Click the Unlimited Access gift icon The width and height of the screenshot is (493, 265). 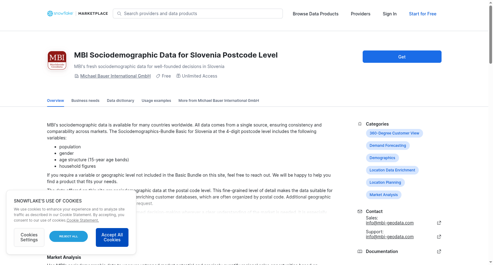coord(178,76)
